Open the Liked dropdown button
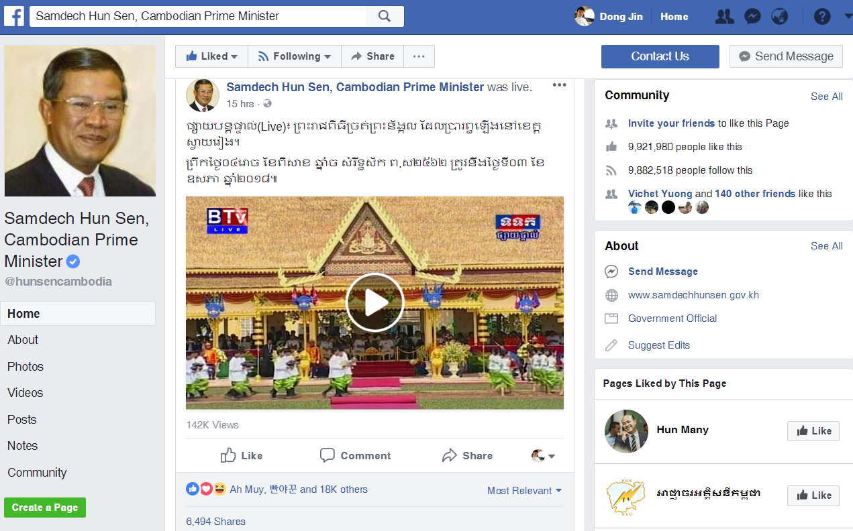Viewport: 853px width, 531px height. pyautogui.click(x=212, y=56)
